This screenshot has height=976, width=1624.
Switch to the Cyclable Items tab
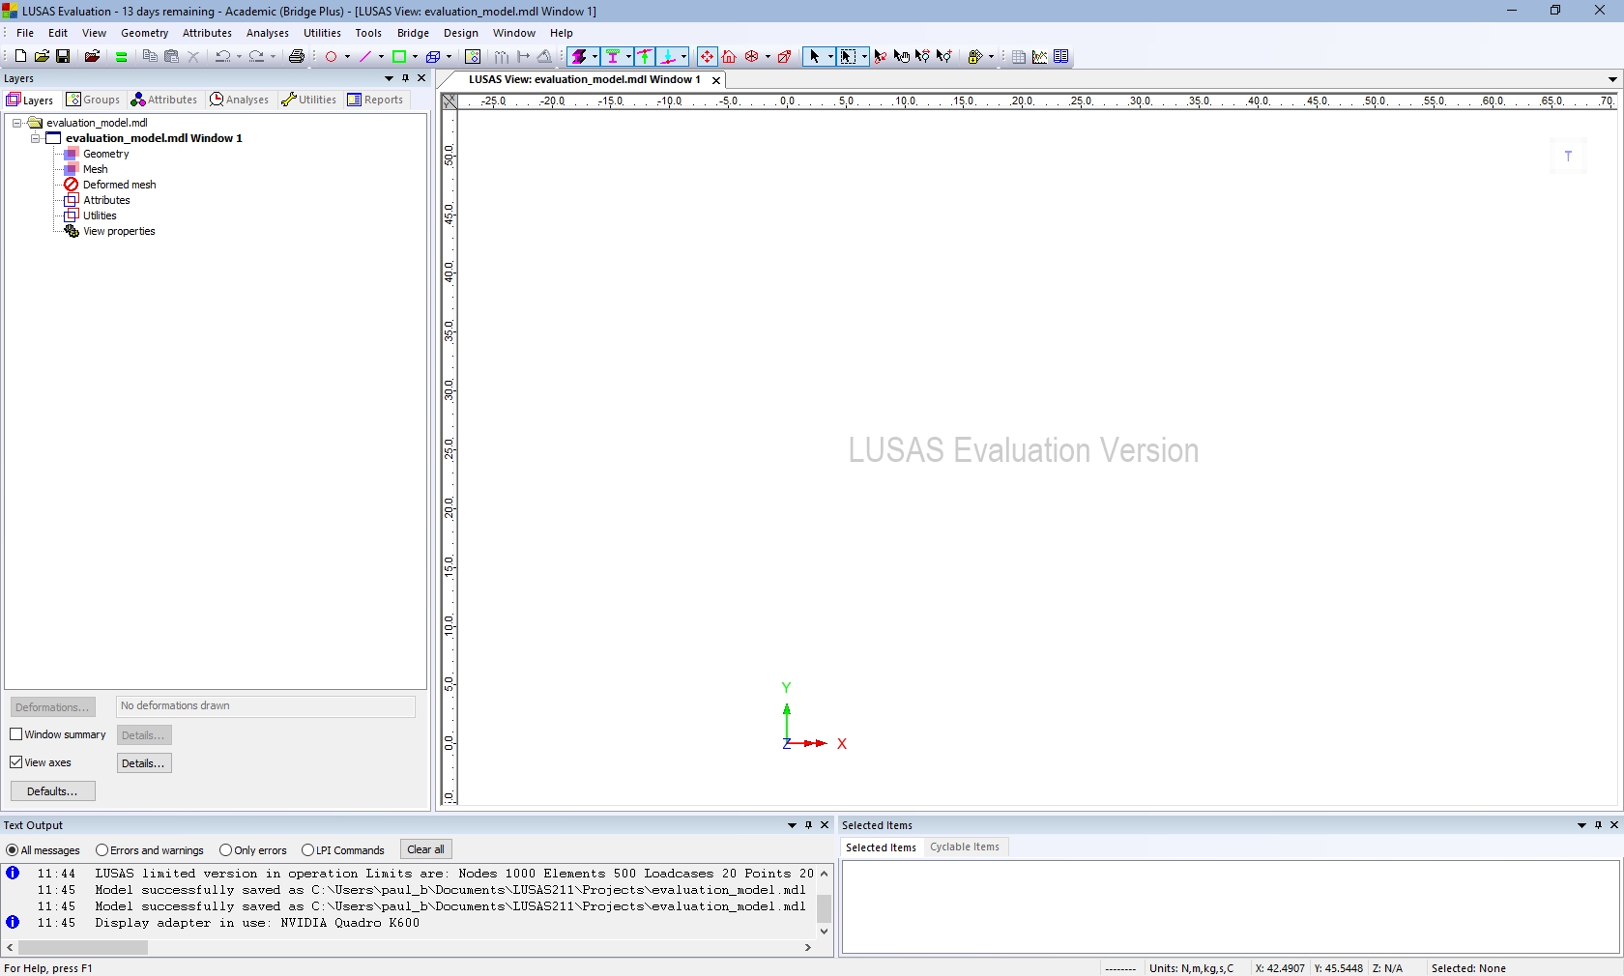[964, 847]
